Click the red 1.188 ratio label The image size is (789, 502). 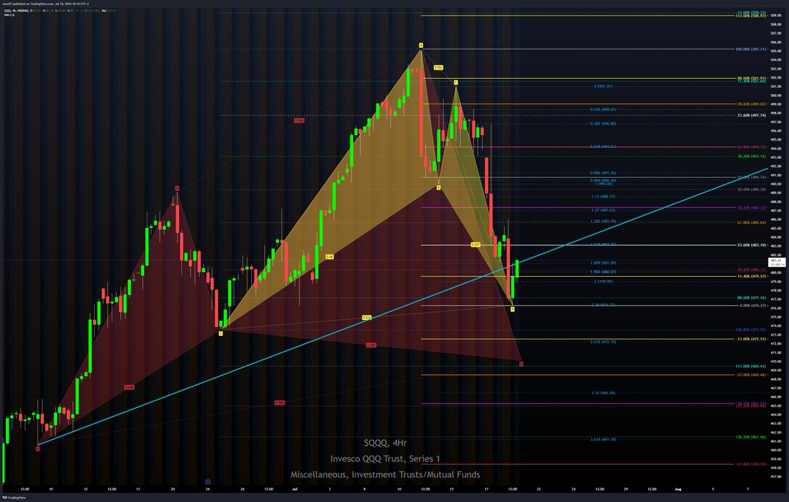coord(371,344)
